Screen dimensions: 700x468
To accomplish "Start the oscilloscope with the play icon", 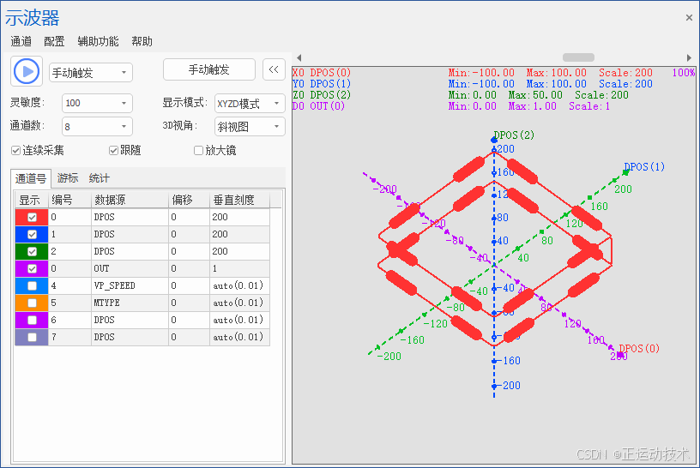I will pos(27,71).
